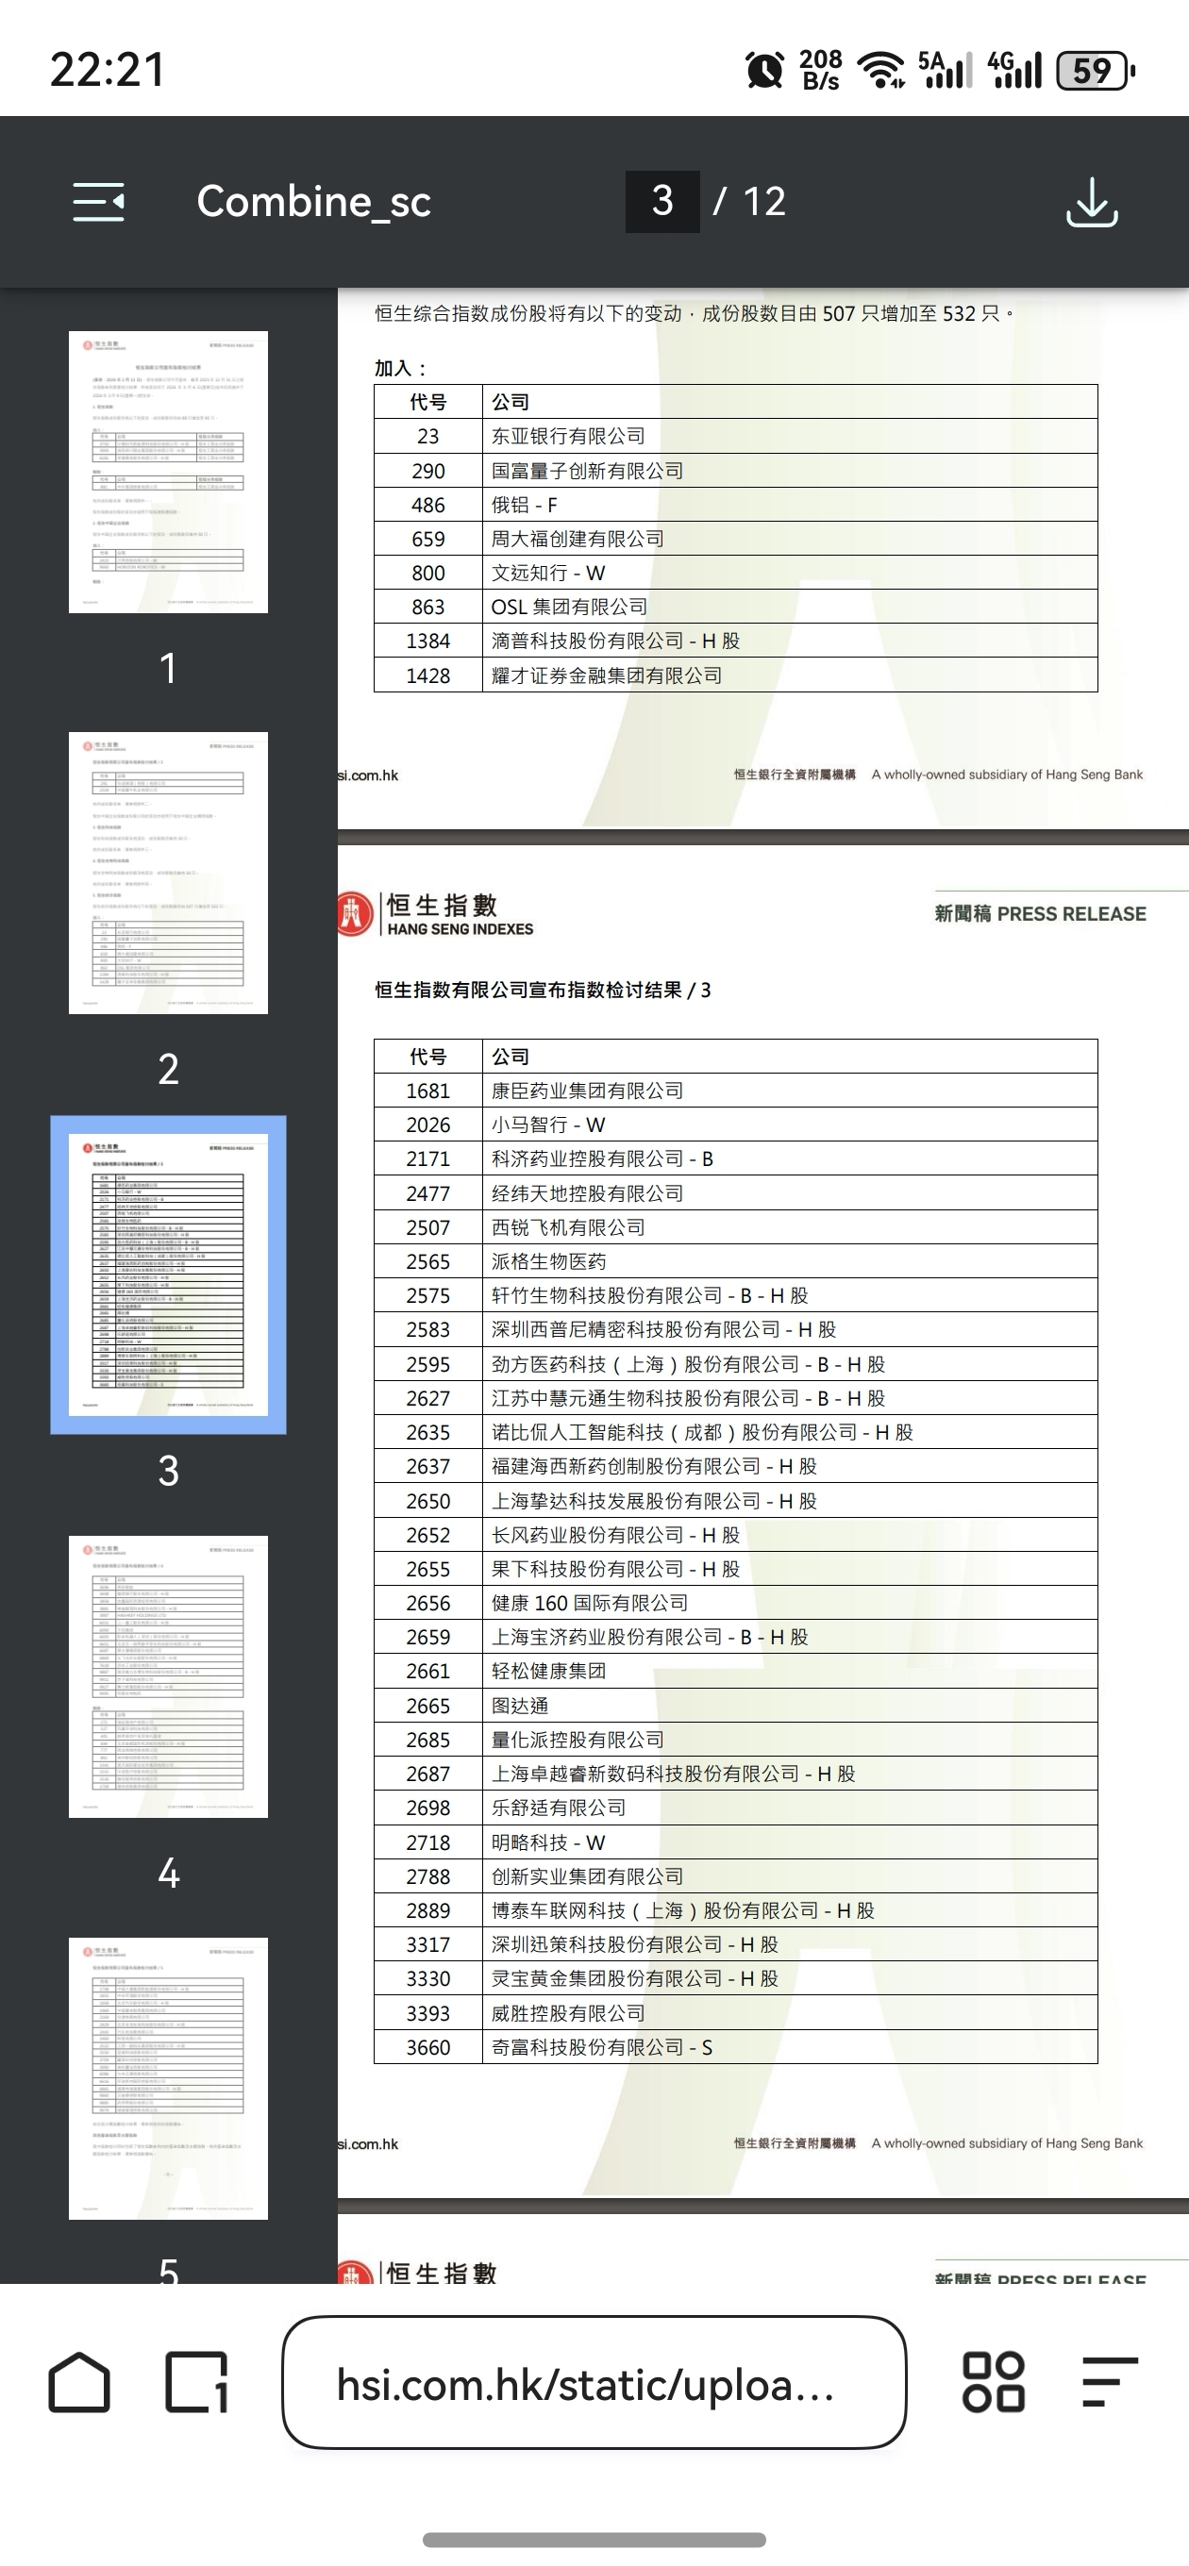The height and width of the screenshot is (2566, 1189).
Task: Select row 轻松健康集团
Action: (x=735, y=1671)
